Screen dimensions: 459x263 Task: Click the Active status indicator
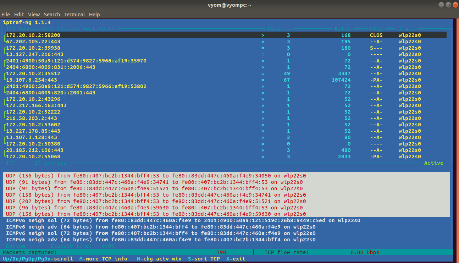[x=433, y=163]
